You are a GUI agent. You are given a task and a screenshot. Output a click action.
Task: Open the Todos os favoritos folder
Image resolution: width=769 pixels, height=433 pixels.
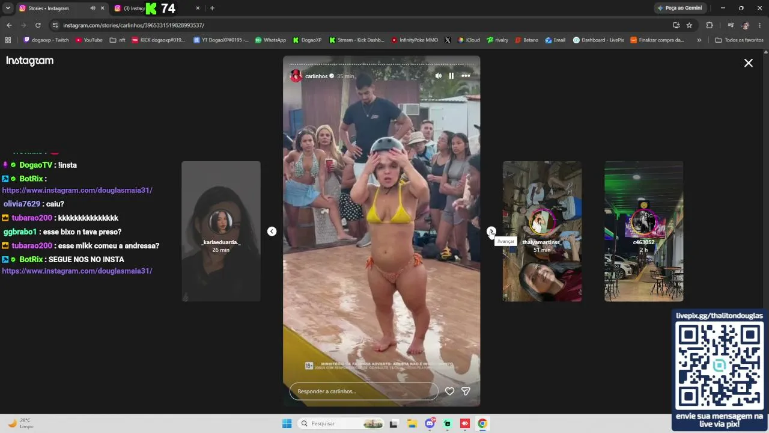[x=739, y=40]
